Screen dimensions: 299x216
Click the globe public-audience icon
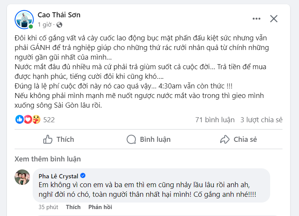[x=59, y=25]
